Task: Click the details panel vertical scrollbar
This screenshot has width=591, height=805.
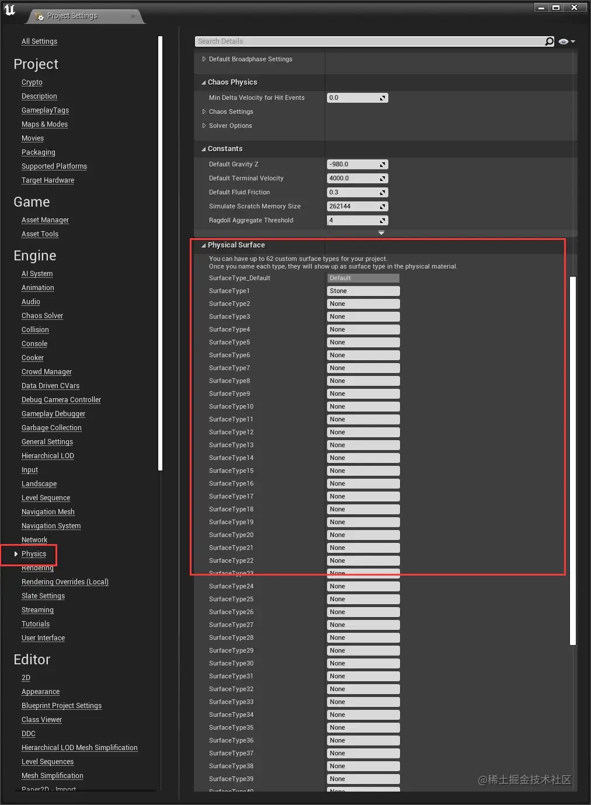Action: click(573, 461)
